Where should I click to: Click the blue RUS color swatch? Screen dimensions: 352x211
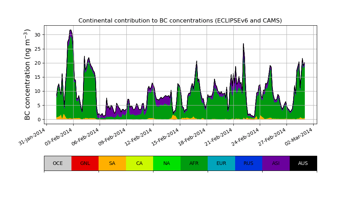coord(249,163)
